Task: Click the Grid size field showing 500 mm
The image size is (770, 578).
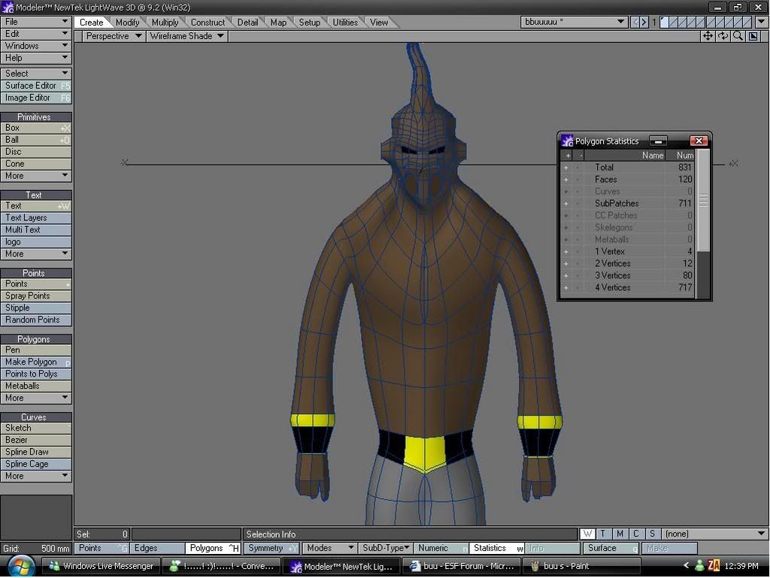Action: [x=36, y=548]
